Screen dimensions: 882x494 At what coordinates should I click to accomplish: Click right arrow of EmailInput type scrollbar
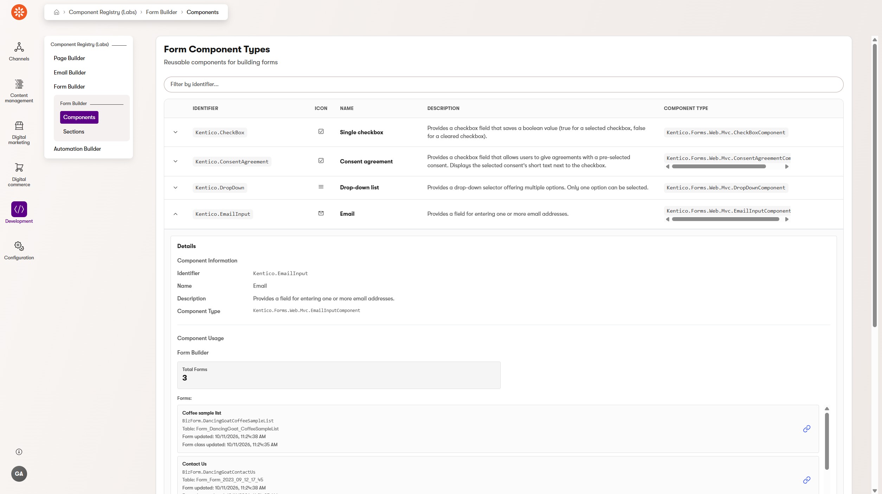pos(787,219)
